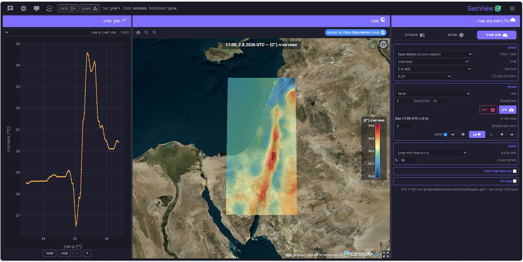Click the minus button under the chart
The height and width of the screenshot is (262, 523).
coord(77,253)
